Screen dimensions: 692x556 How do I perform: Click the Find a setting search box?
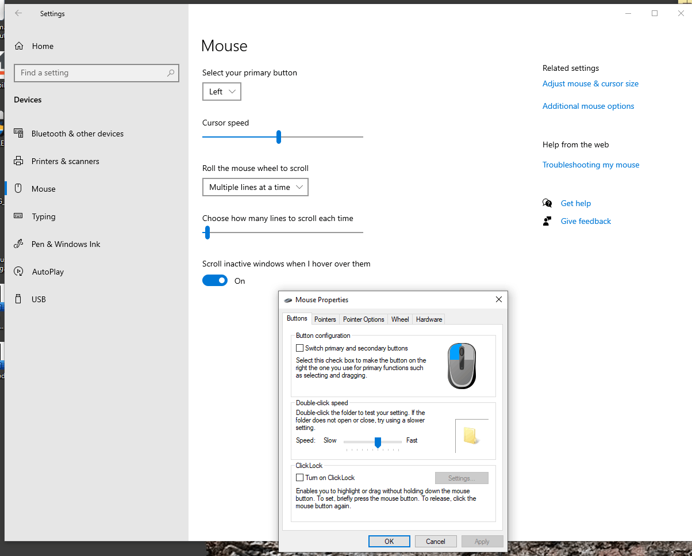(96, 73)
